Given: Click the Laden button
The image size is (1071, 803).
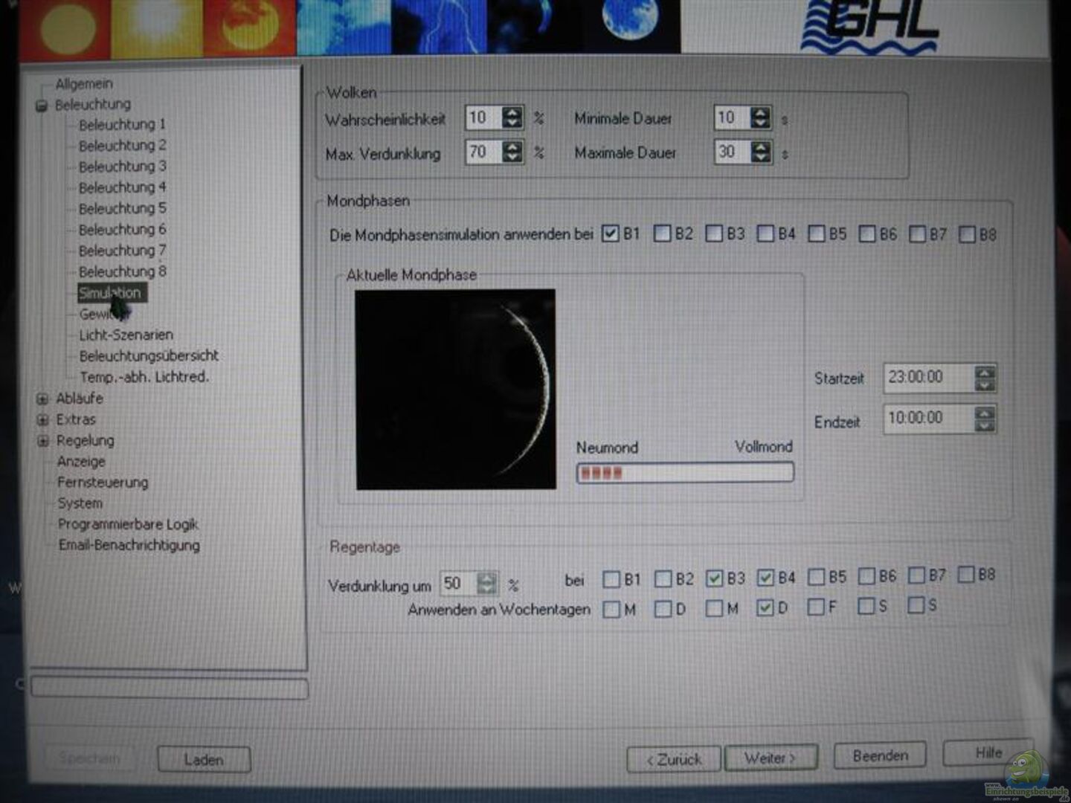Looking at the screenshot, I should click(x=204, y=759).
